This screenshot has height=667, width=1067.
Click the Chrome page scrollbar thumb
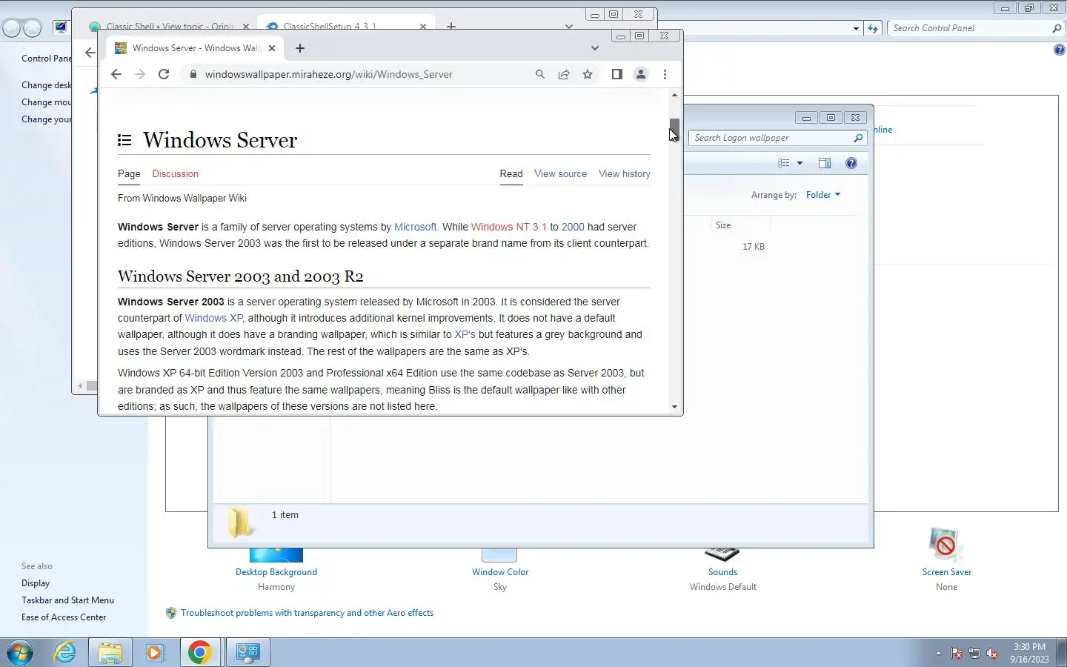[674, 129]
